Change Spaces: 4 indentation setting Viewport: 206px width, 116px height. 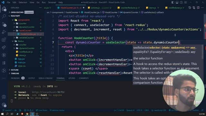click(x=130, y=110)
